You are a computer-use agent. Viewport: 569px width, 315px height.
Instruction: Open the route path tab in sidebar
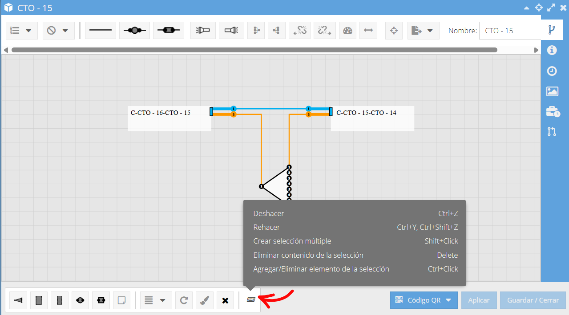pyautogui.click(x=552, y=131)
